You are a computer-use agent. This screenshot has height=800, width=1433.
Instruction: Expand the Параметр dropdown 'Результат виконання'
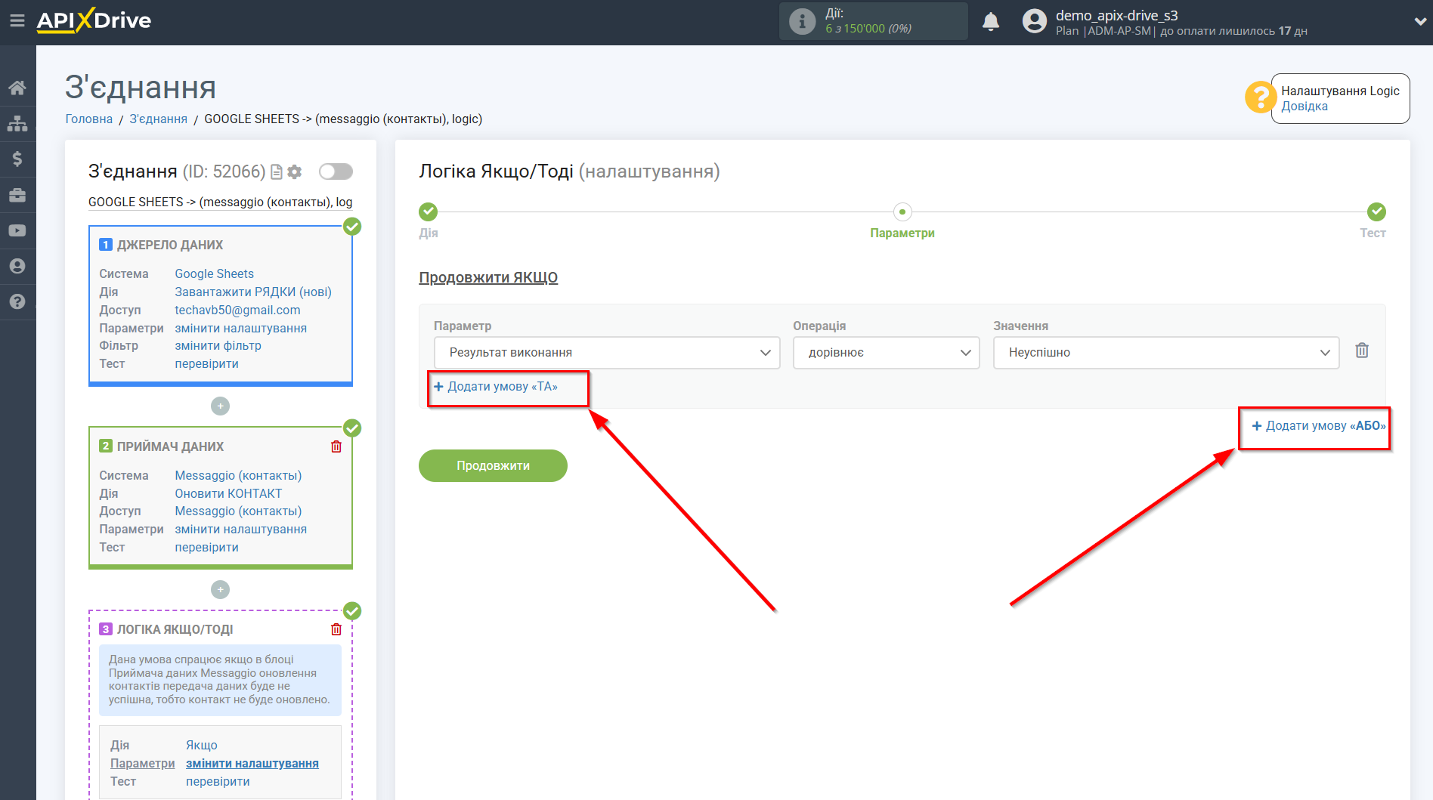point(606,353)
